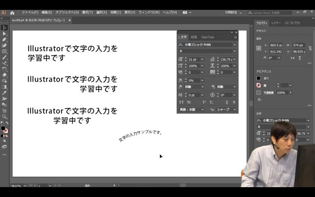Viewport: 315px width, 197px height.
Task: Click the X position field 865.5
Action: (x=276, y=45)
